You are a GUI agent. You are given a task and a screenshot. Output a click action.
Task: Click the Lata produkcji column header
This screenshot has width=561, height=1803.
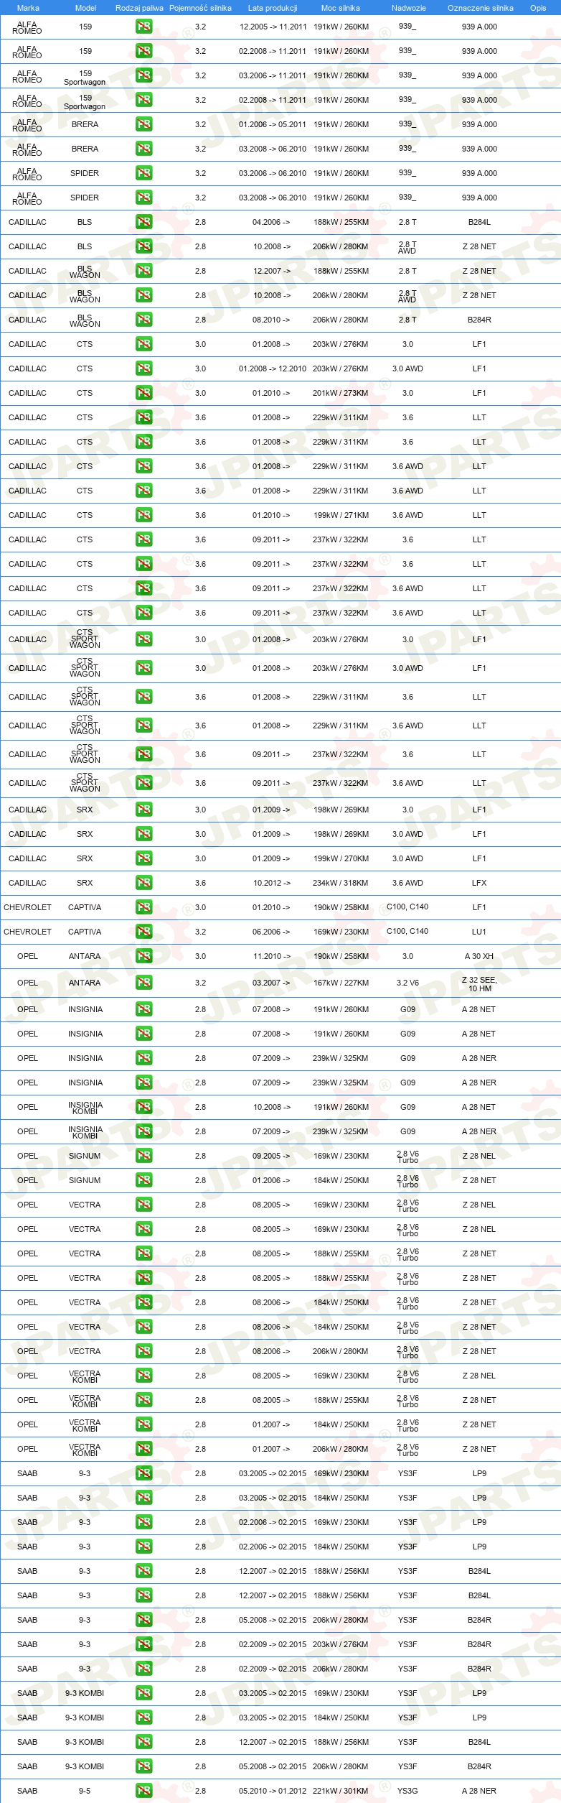[x=273, y=8]
